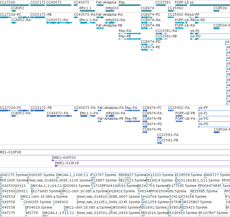The image size is (230, 217).
Task: Click the CG8509 gene label
Action: point(220,8)
